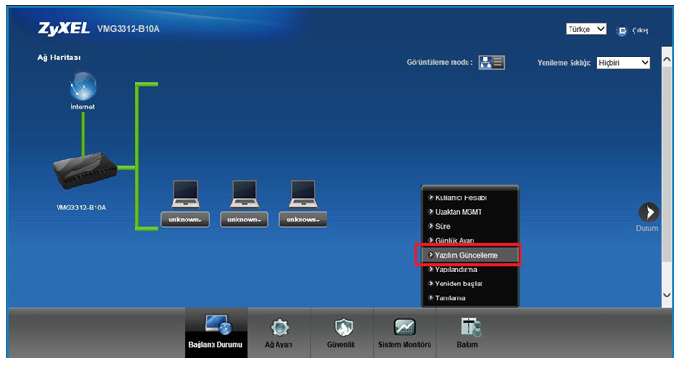This screenshot has width=680, height=367.
Task: Select the middle unknown laptop icon
Action: click(x=245, y=195)
